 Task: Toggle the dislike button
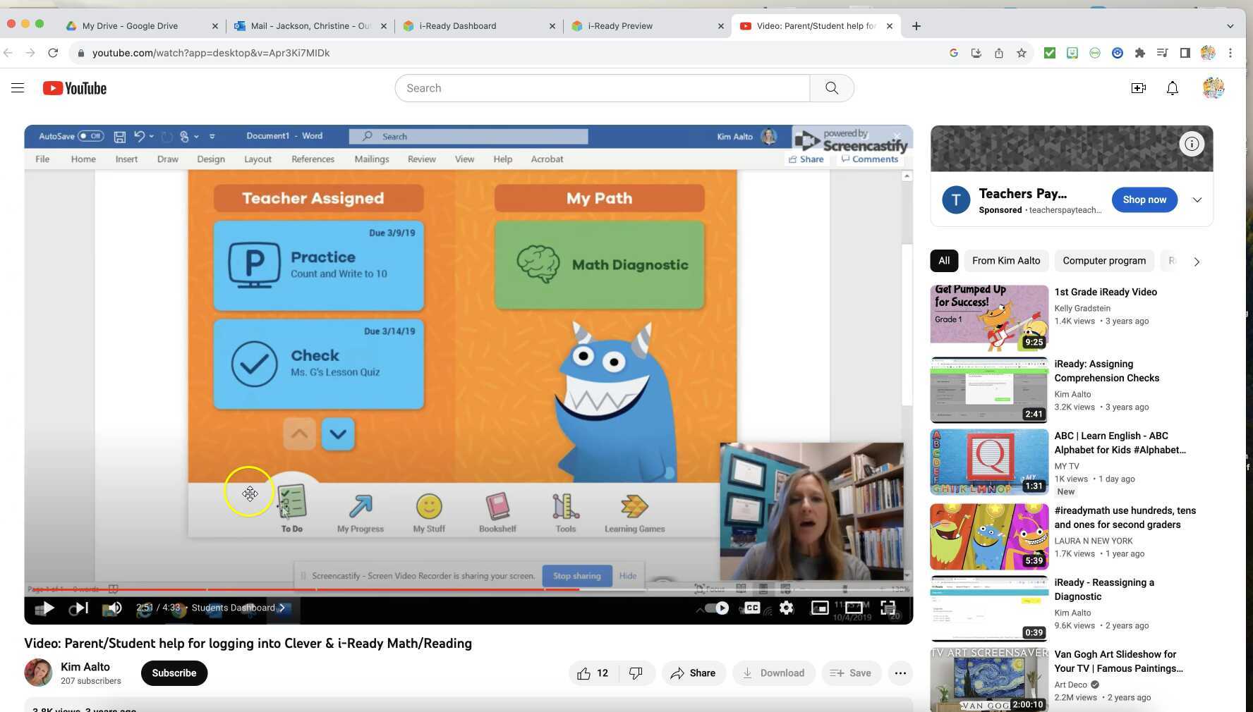click(635, 673)
